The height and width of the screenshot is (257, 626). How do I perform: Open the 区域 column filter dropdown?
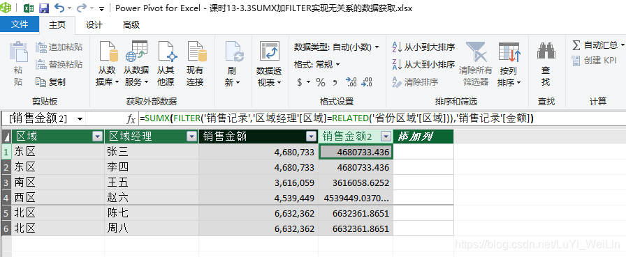pos(98,137)
